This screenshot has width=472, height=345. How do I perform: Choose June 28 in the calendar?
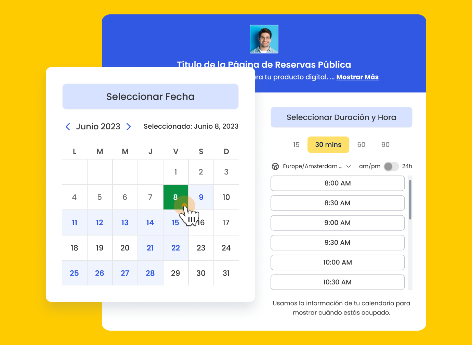(150, 273)
